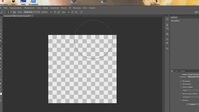Open the Фильтр menu
199x112 pixels.
pos(64,8)
